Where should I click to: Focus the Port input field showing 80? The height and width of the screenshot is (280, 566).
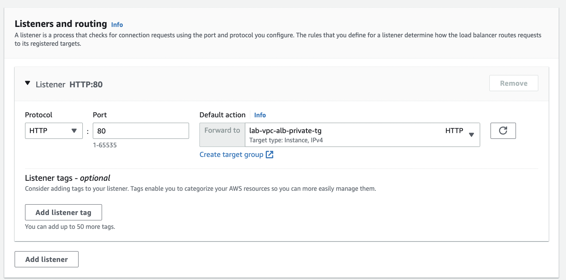tap(141, 131)
